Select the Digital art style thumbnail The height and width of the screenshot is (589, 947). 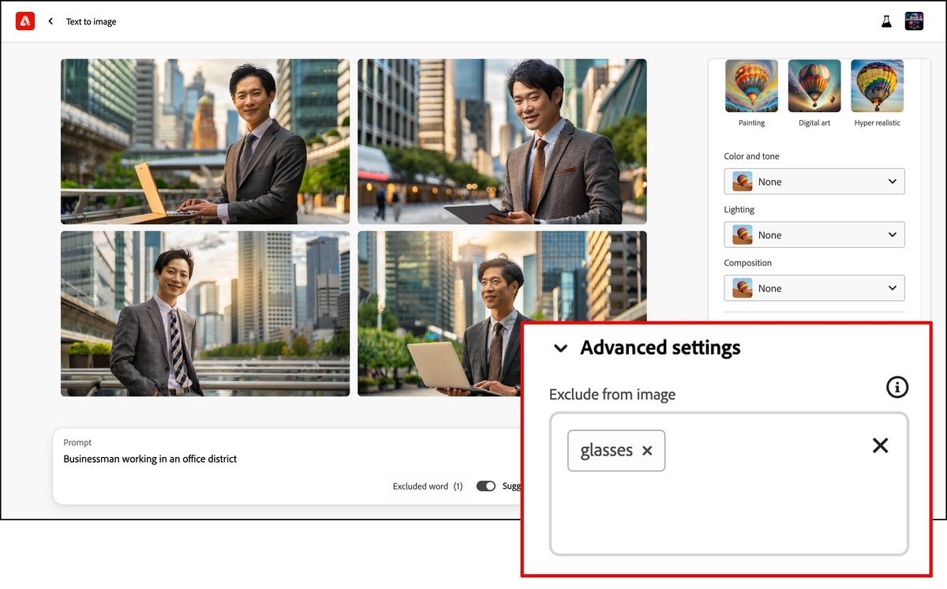point(814,86)
